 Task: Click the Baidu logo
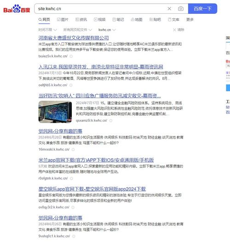pos(17,9)
